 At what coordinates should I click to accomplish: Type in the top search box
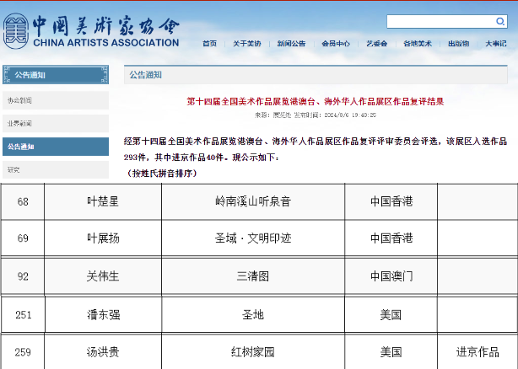pos(439,21)
